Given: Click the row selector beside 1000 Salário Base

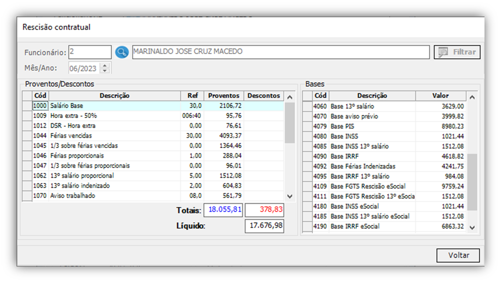Looking at the screenshot, I should pos(27,106).
